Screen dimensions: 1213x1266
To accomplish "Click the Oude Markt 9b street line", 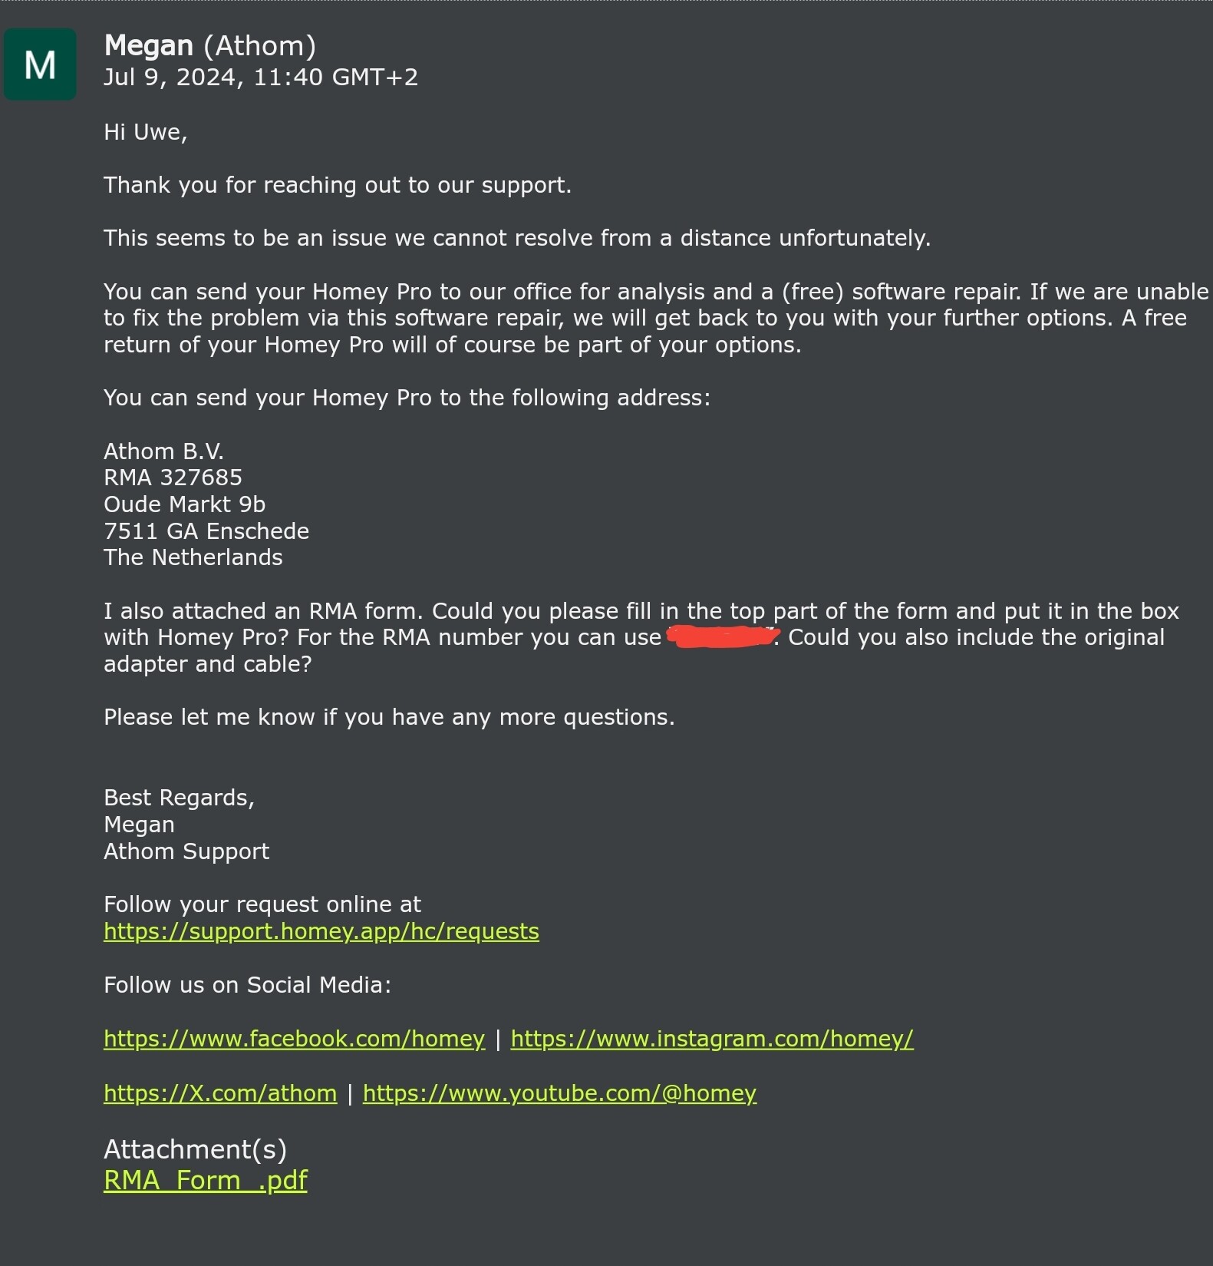I will click(184, 504).
